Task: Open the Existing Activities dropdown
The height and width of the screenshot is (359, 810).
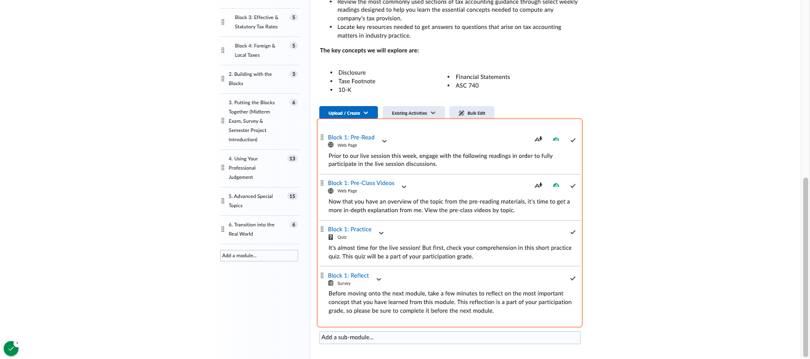Action: [414, 113]
